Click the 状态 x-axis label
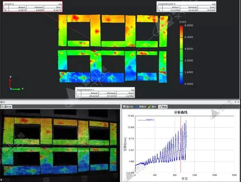 point(184,179)
